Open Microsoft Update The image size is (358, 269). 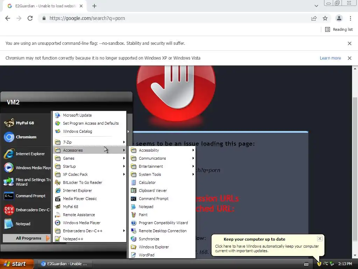click(89, 115)
